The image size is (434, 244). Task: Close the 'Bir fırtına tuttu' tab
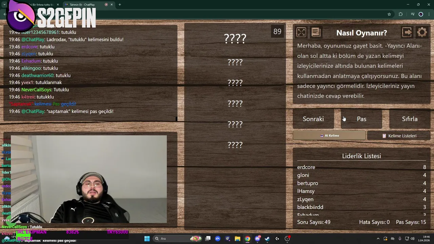[x=58, y=5]
